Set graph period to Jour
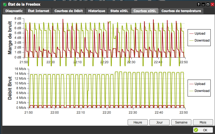Viewport: 215px width, 134px height. click(159, 122)
